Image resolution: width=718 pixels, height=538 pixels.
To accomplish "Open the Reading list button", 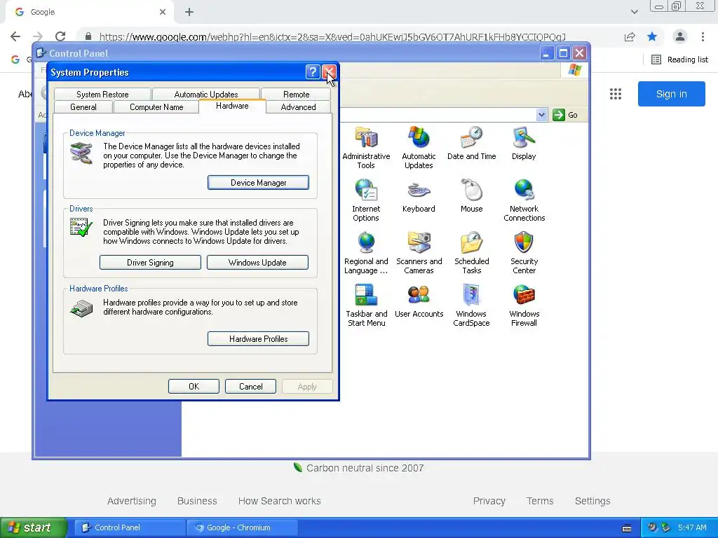I will tap(679, 60).
